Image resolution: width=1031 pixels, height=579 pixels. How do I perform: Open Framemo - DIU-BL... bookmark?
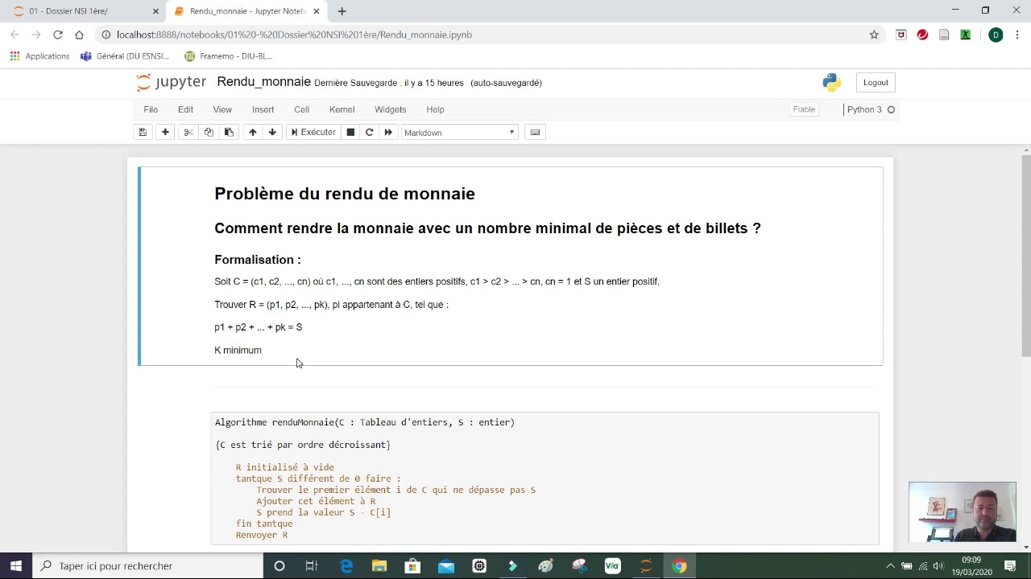[228, 56]
